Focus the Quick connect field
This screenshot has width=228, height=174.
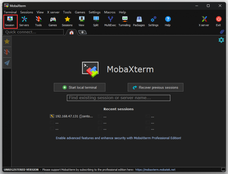[x=33, y=32]
